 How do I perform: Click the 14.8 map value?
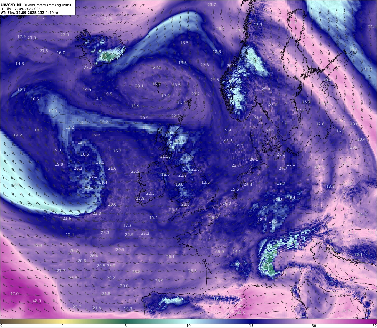point(20,64)
